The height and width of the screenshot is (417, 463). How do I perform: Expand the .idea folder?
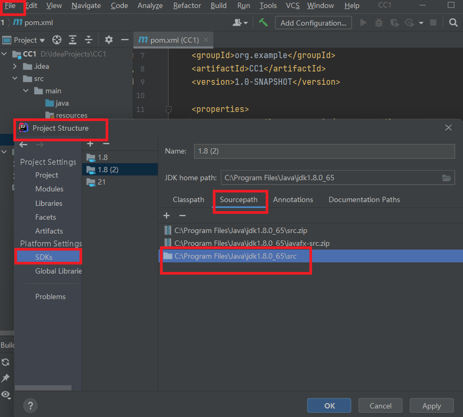tap(15, 67)
